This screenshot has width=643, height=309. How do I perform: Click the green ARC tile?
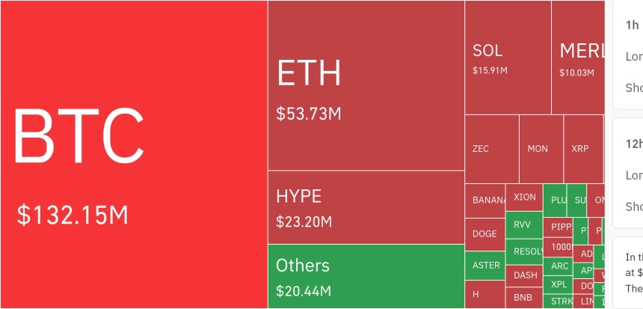[559, 266]
